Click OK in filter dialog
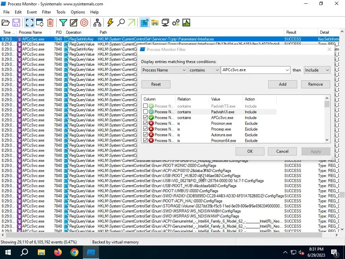Image resolution: width=345 pixels, height=259 pixels. [x=250, y=151]
